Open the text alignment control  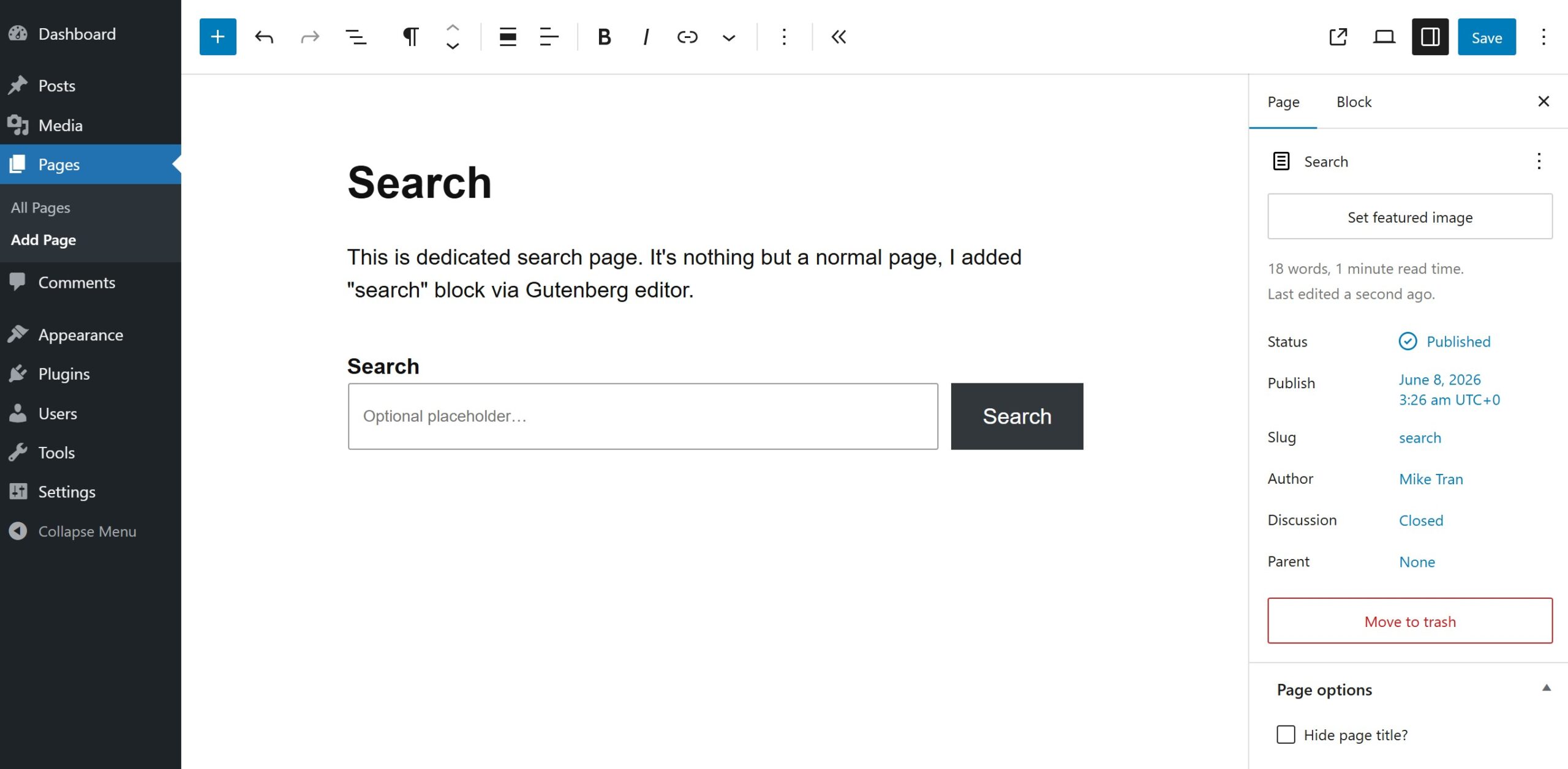tap(549, 37)
